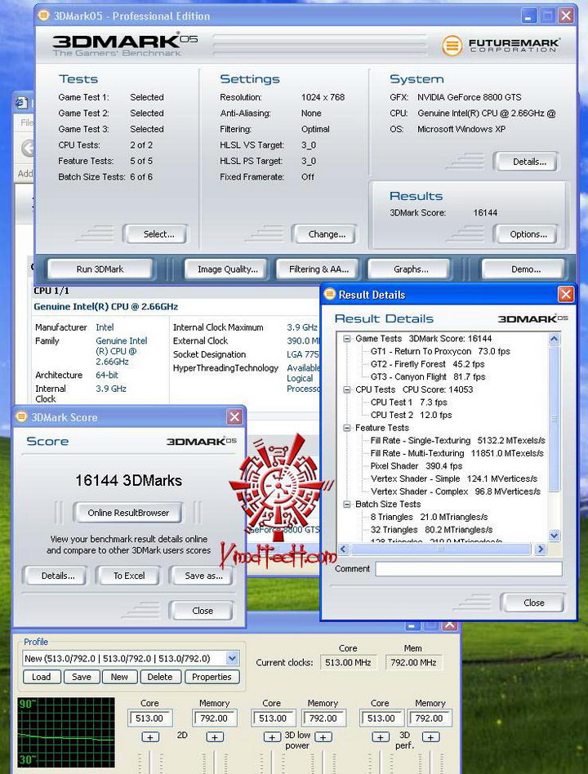Click plus button under 2D Core

pyautogui.click(x=150, y=737)
